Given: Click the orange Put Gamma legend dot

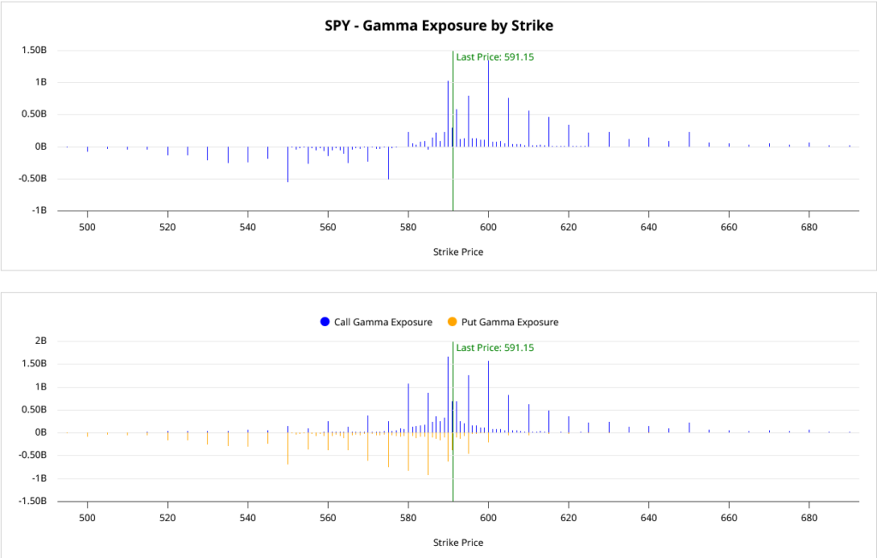Looking at the screenshot, I should (x=451, y=322).
